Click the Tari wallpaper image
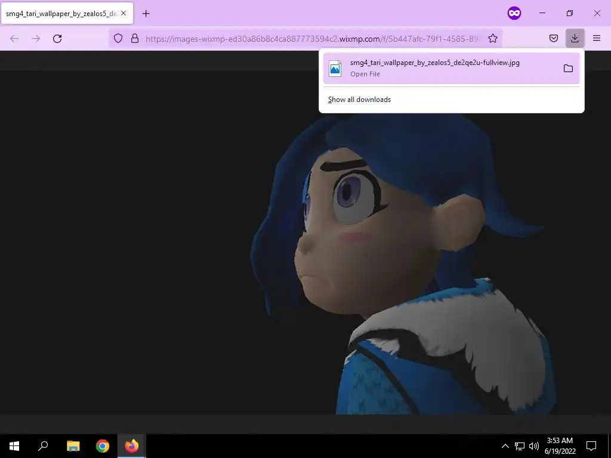Viewport: 611px width, 458px height. pos(305,242)
